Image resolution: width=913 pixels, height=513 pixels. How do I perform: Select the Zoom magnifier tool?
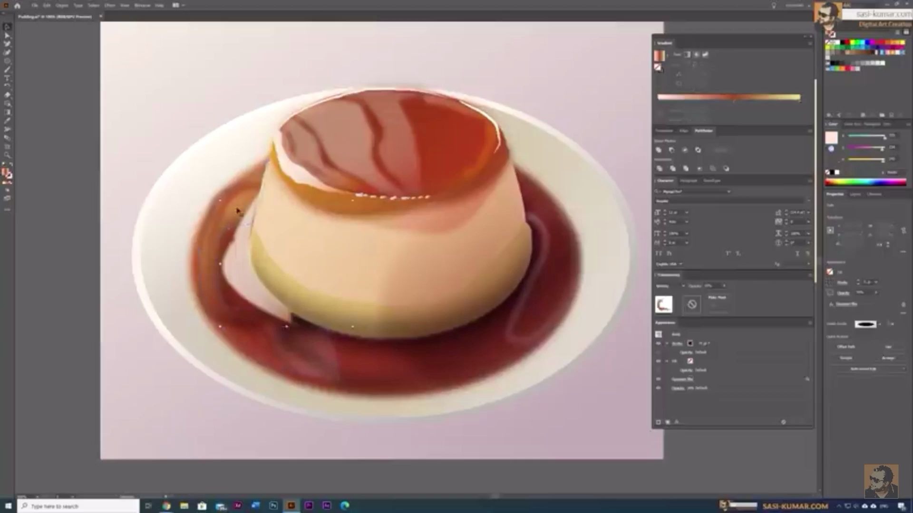(x=7, y=155)
